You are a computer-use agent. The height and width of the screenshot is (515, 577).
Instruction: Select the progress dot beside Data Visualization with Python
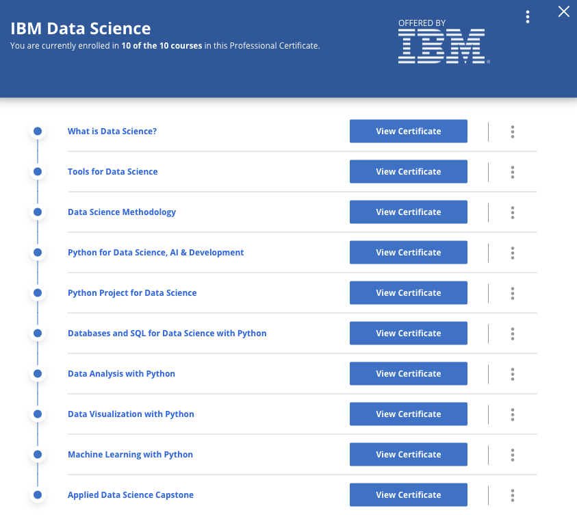coord(38,414)
